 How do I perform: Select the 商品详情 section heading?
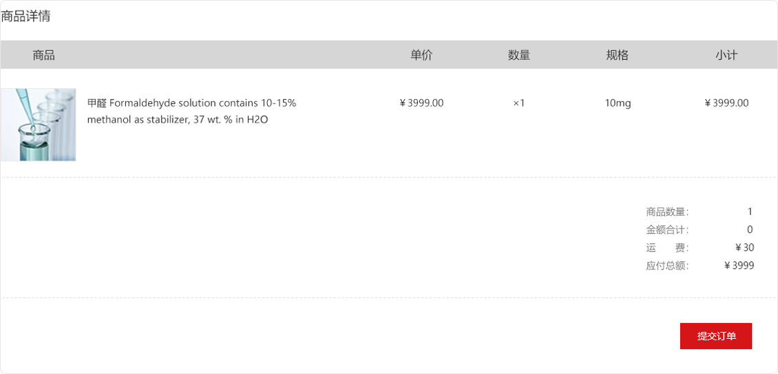[25, 16]
